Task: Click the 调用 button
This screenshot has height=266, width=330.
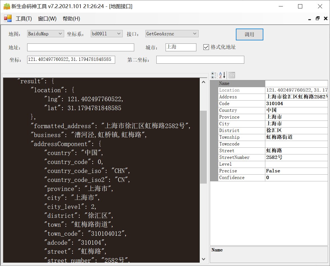Action: tap(249, 34)
